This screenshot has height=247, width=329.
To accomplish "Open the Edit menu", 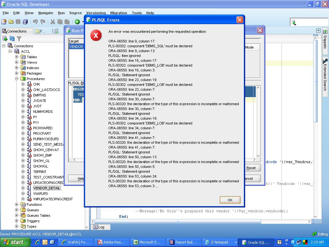I will point(16,13).
